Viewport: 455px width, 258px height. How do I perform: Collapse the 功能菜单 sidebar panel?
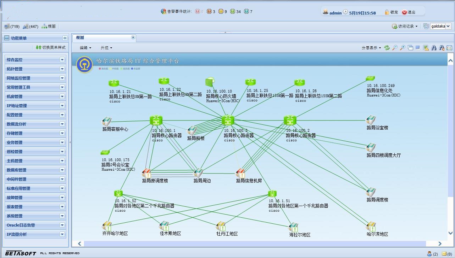pos(65,38)
